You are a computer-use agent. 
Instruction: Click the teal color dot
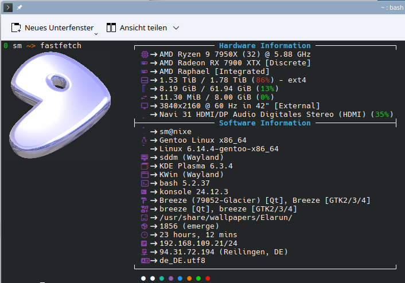click(162, 278)
